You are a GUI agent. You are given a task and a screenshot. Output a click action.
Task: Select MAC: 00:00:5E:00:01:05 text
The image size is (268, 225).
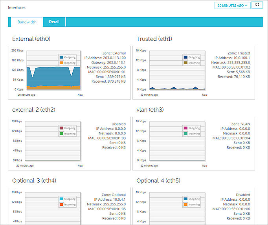coord(107,209)
